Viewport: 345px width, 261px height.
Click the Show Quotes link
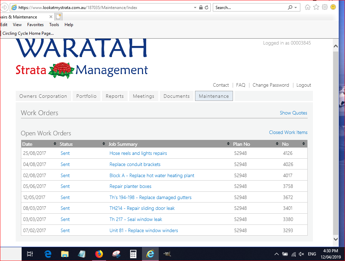(x=293, y=113)
